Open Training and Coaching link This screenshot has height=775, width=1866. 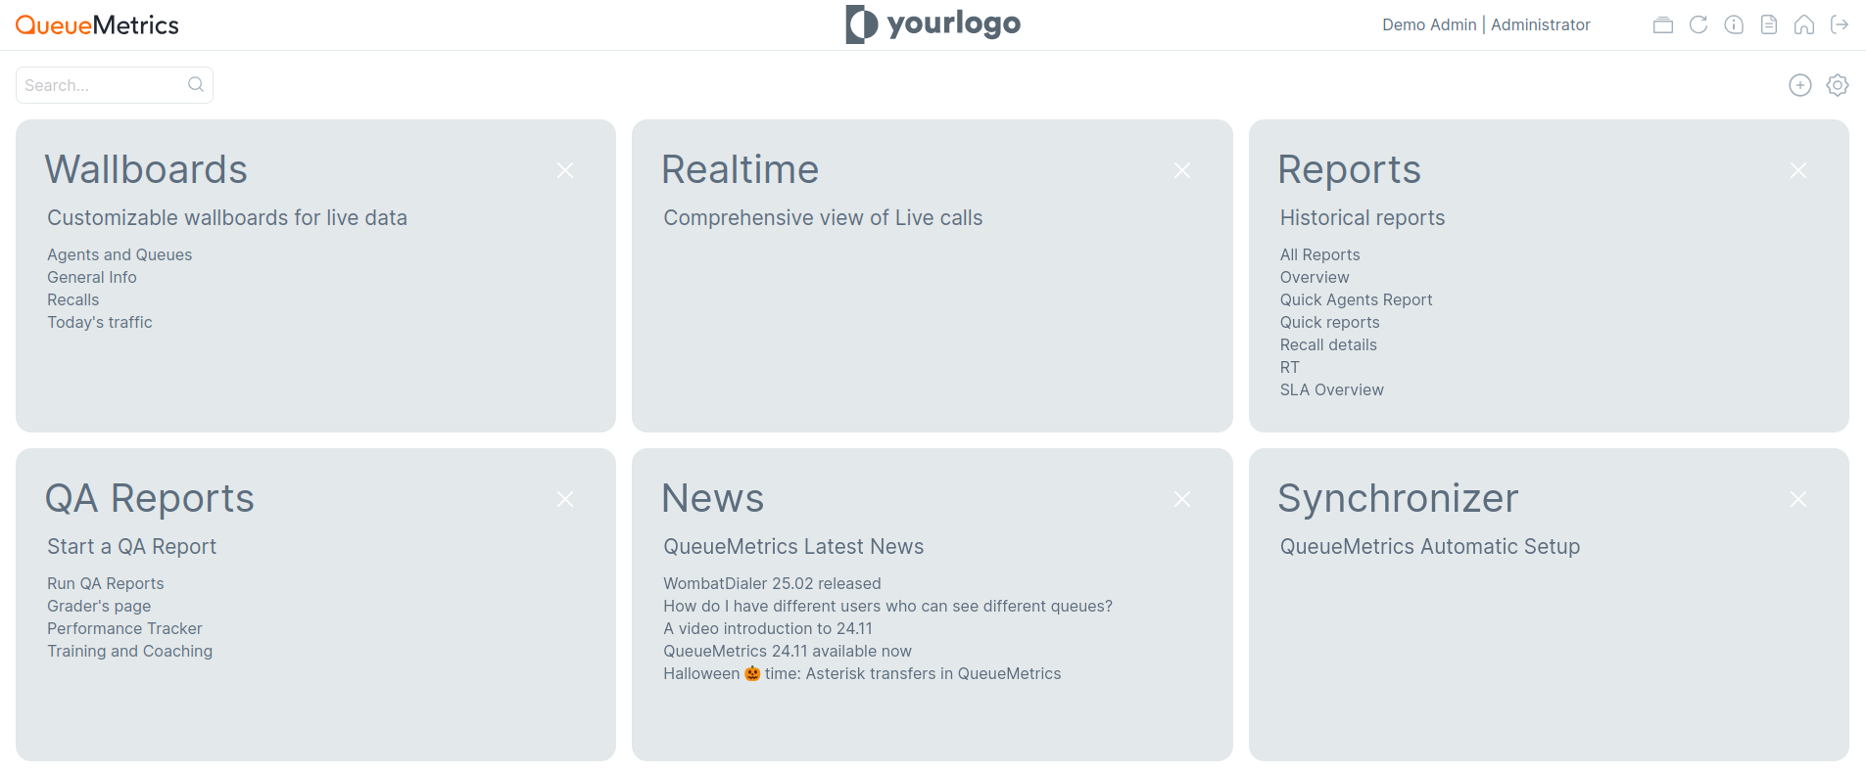[129, 651]
